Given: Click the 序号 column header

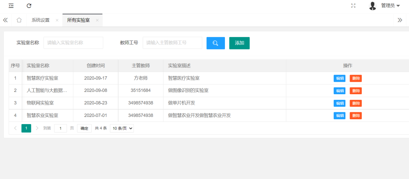Looking at the screenshot, I should pos(15,66).
